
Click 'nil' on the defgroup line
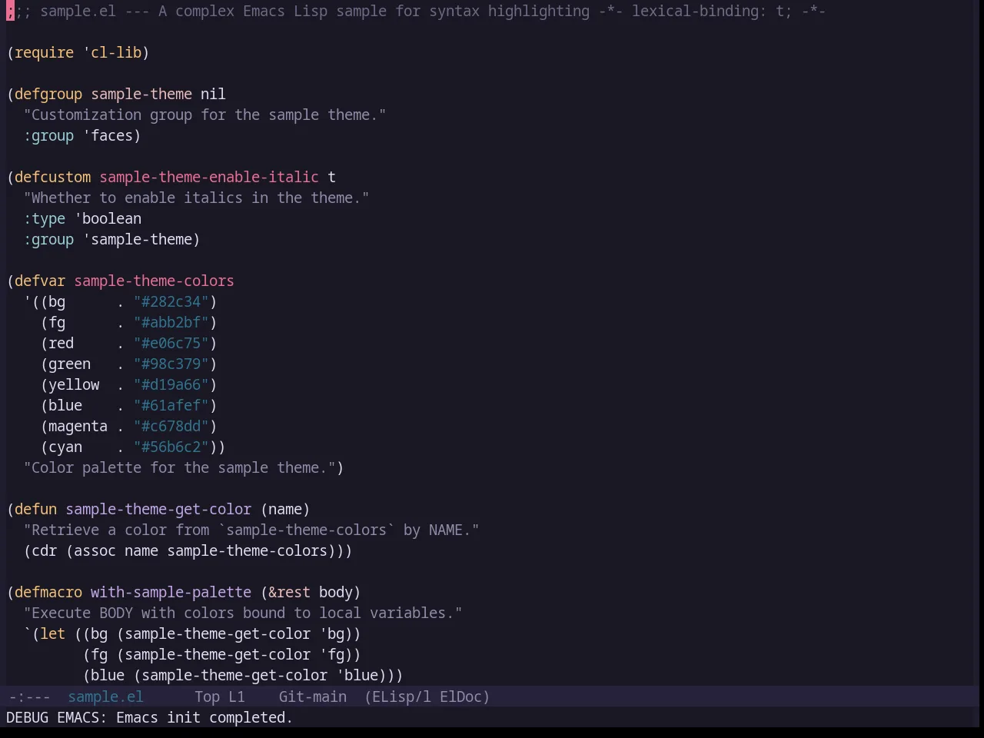click(213, 94)
